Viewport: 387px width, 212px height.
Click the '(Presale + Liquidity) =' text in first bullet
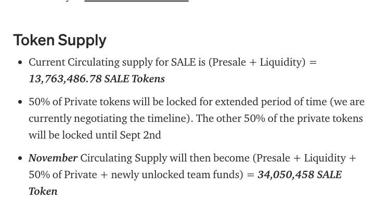263,63
